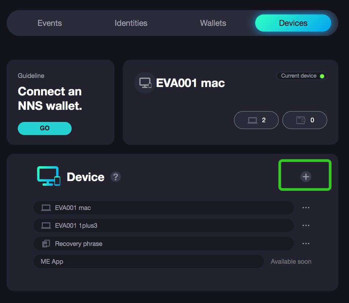Click the add device plus icon

click(306, 177)
